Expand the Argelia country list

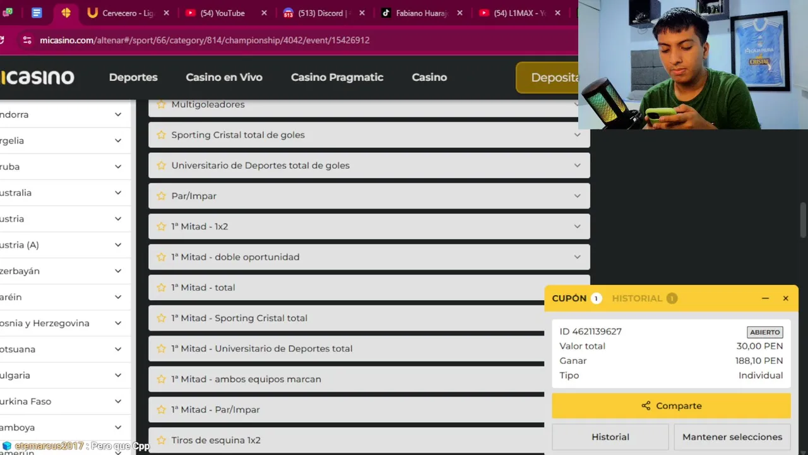[x=118, y=140]
